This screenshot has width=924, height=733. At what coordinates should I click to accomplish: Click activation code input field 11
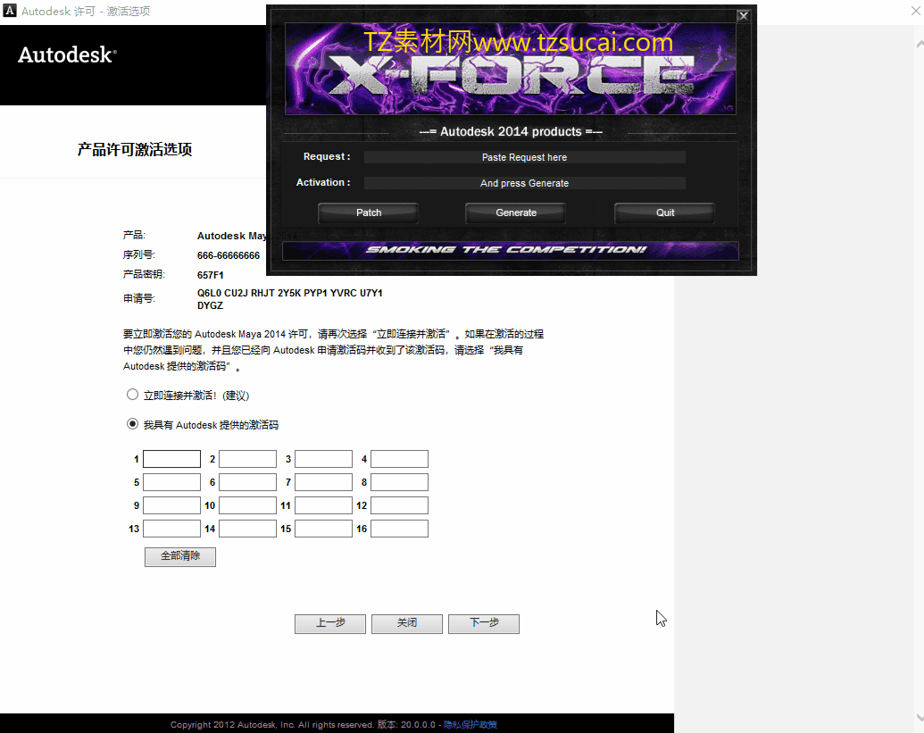[x=323, y=505]
